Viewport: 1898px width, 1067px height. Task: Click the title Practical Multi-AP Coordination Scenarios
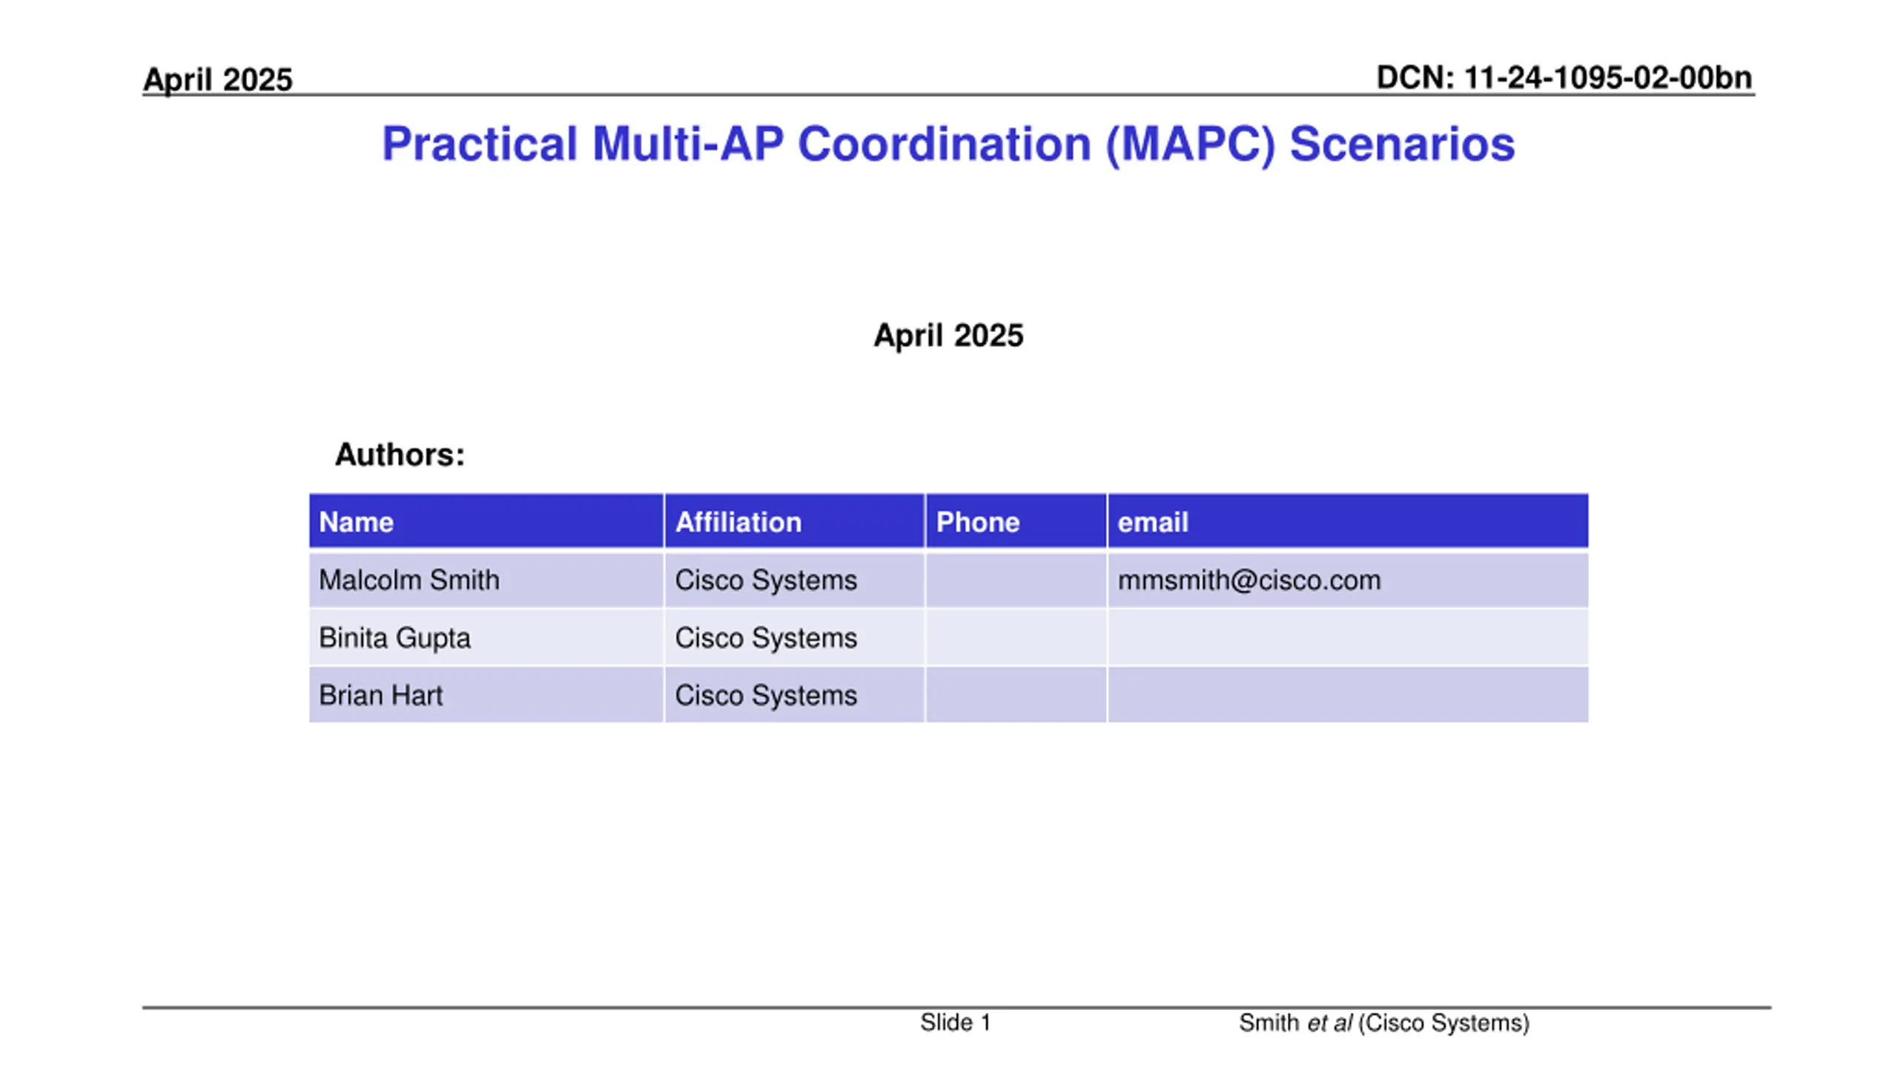pos(948,144)
